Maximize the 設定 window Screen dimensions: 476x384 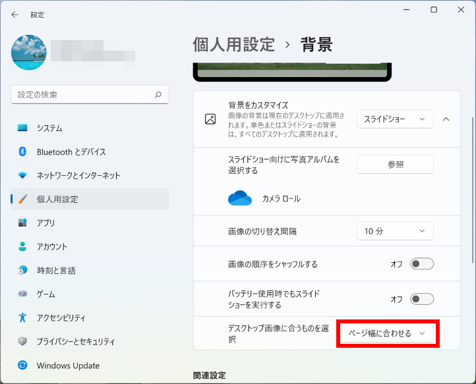click(x=434, y=10)
